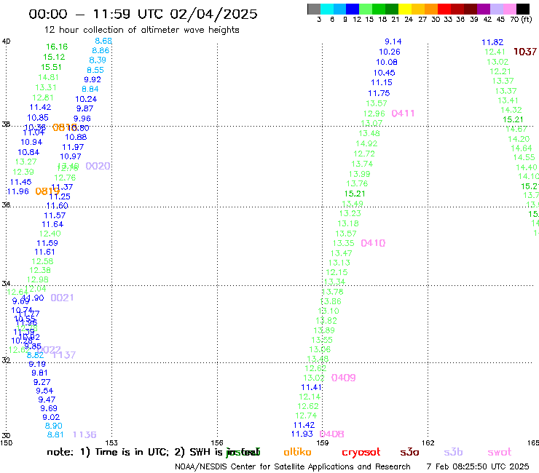The width and height of the screenshot is (539, 473).
Task: Select the green value 13.82
Action: click(x=326, y=321)
